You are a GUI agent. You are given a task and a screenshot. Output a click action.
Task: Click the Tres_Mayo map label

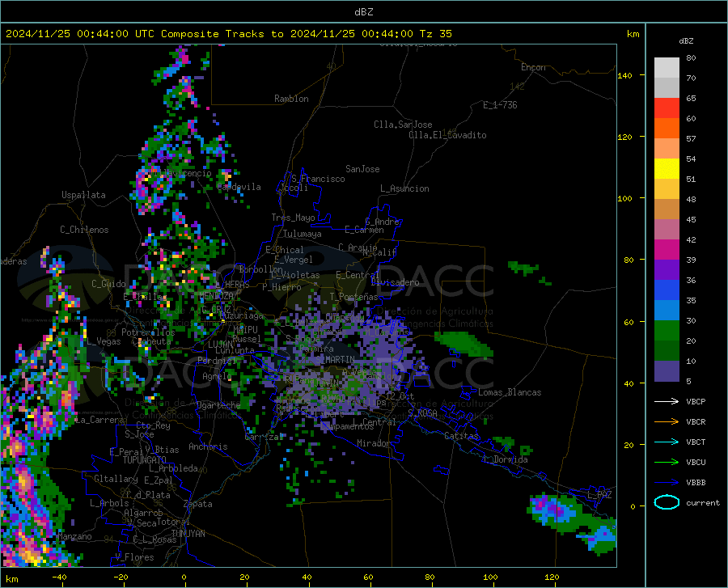pos(293,218)
